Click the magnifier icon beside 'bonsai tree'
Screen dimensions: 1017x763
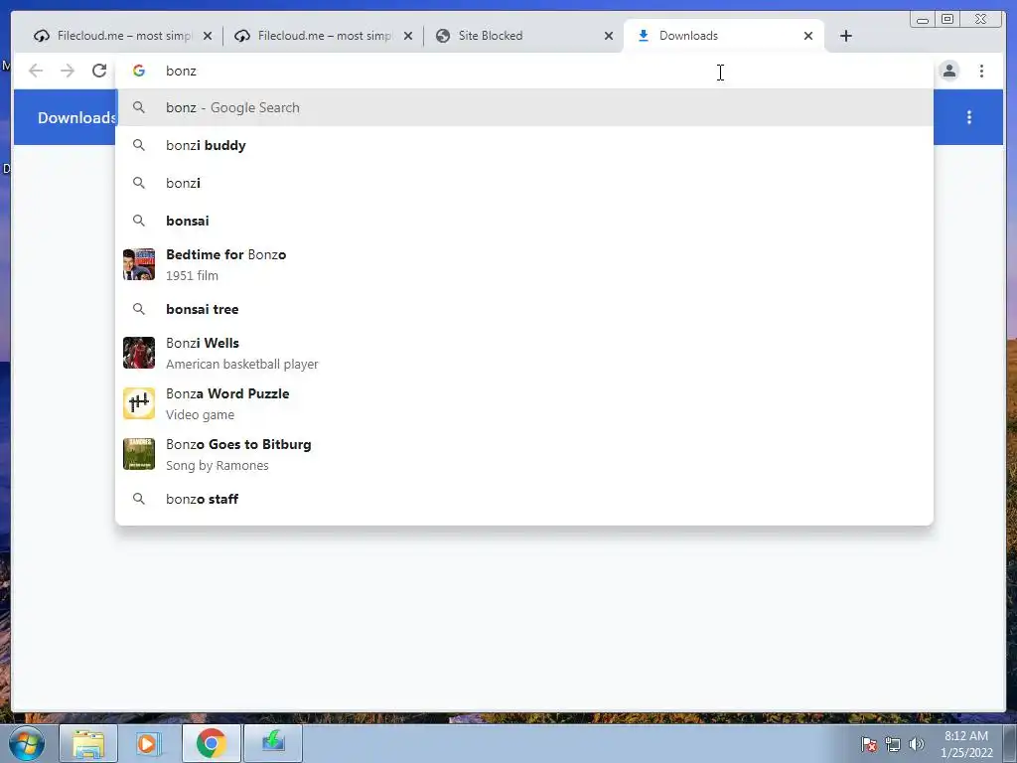[139, 309]
